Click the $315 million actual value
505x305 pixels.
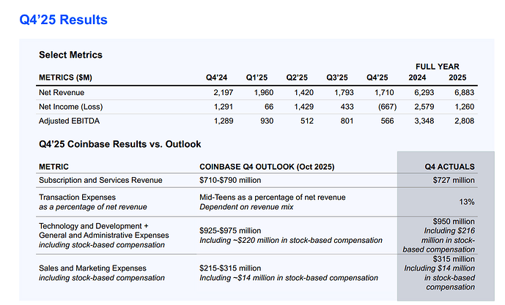pyautogui.click(x=454, y=259)
